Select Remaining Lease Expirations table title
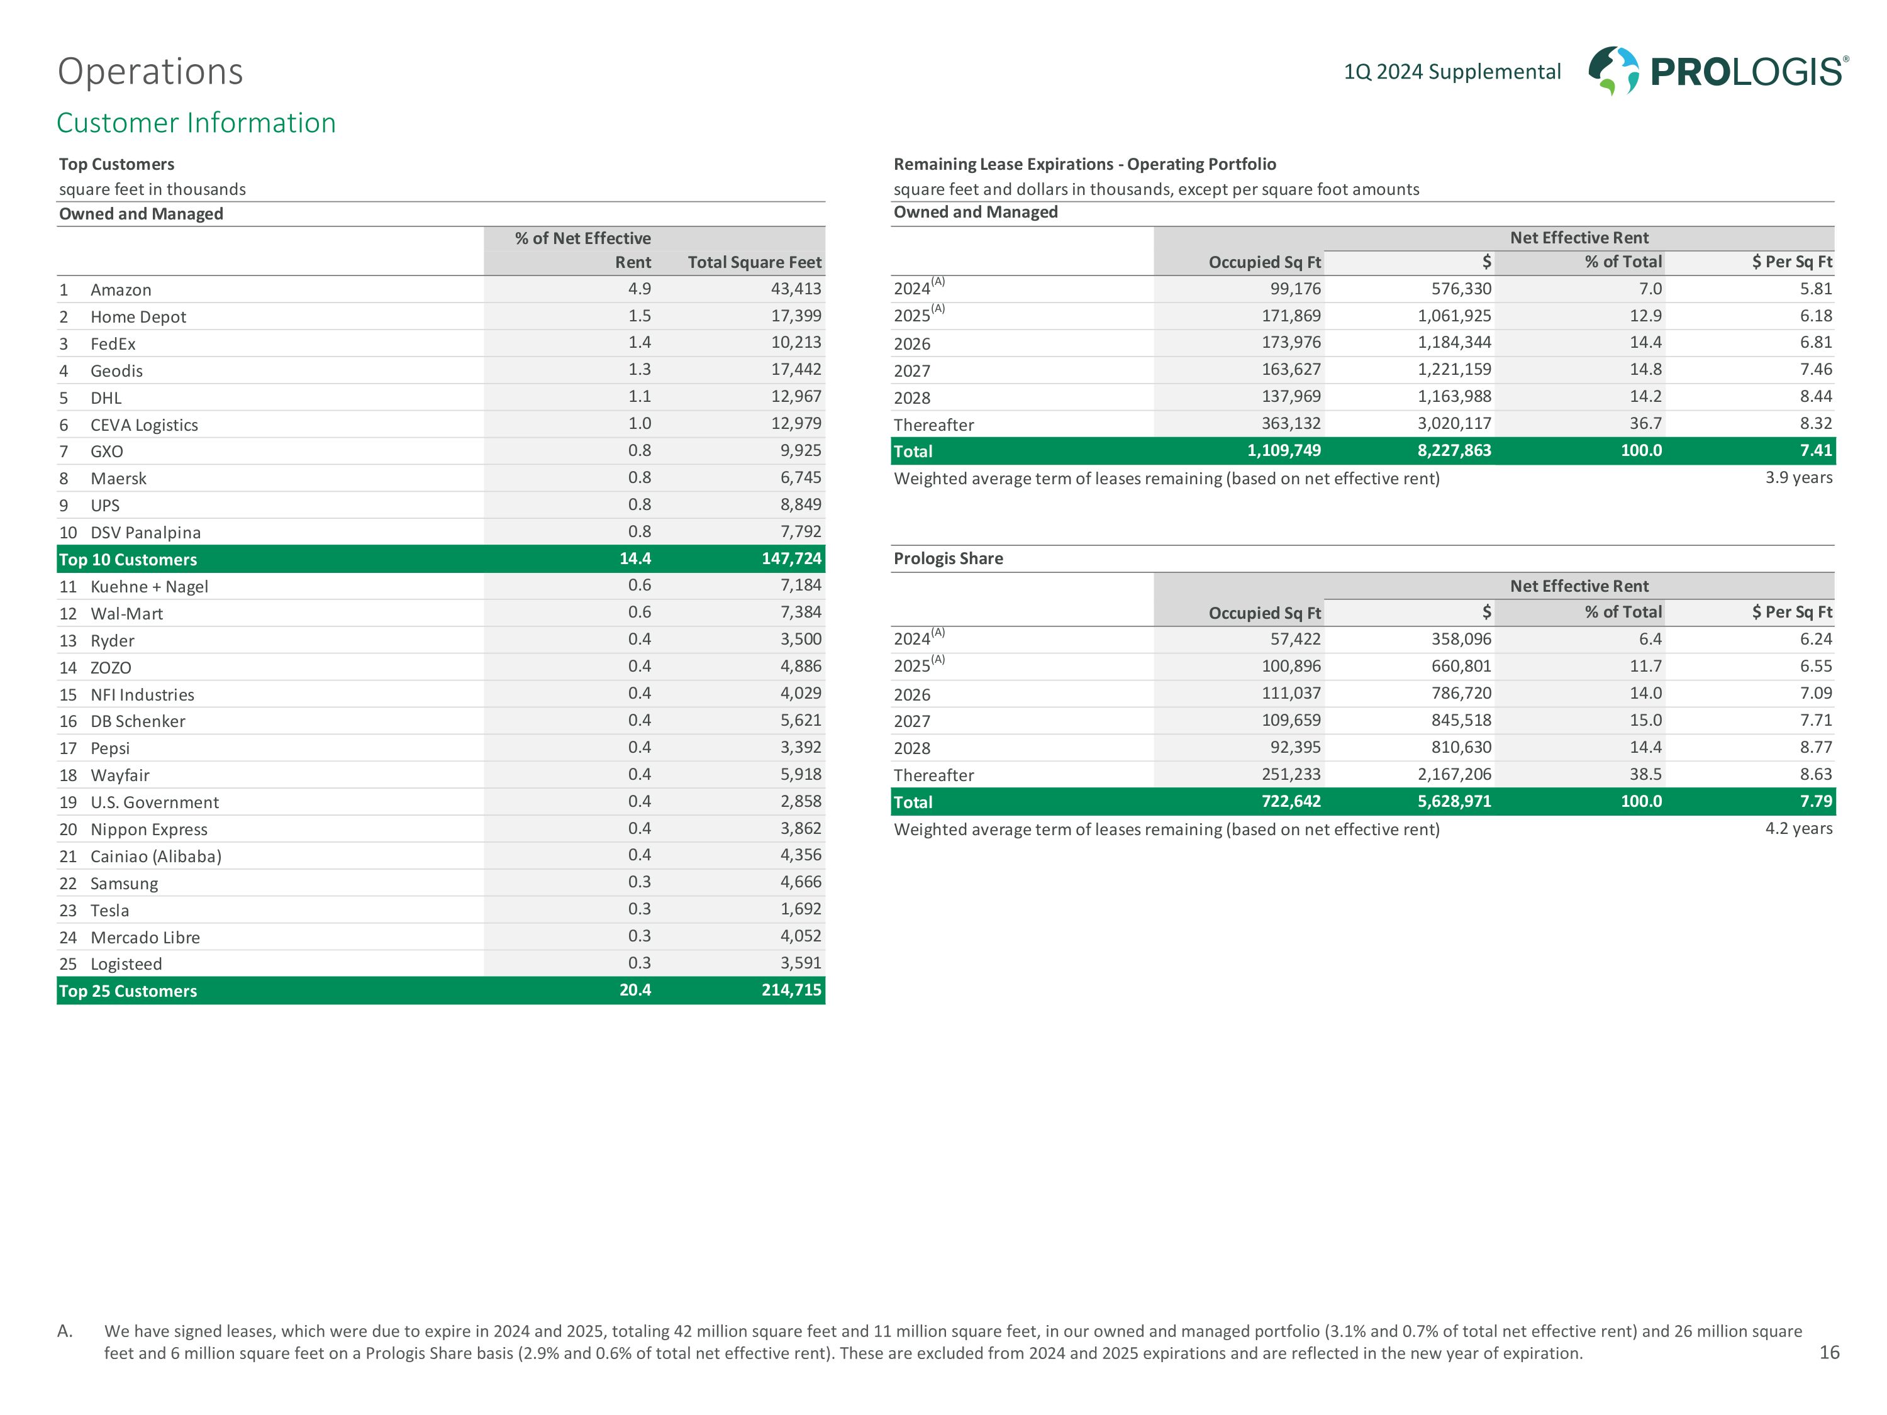The width and height of the screenshot is (1887, 1415). click(x=1084, y=164)
